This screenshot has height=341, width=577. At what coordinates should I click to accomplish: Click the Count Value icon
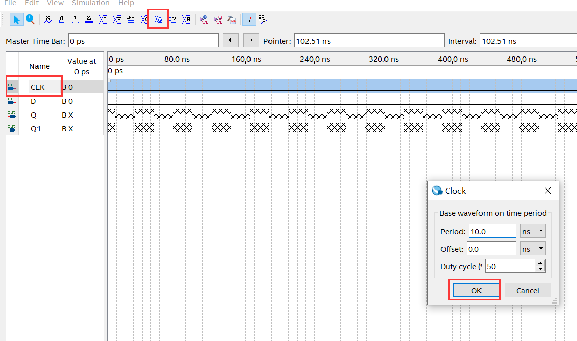144,20
